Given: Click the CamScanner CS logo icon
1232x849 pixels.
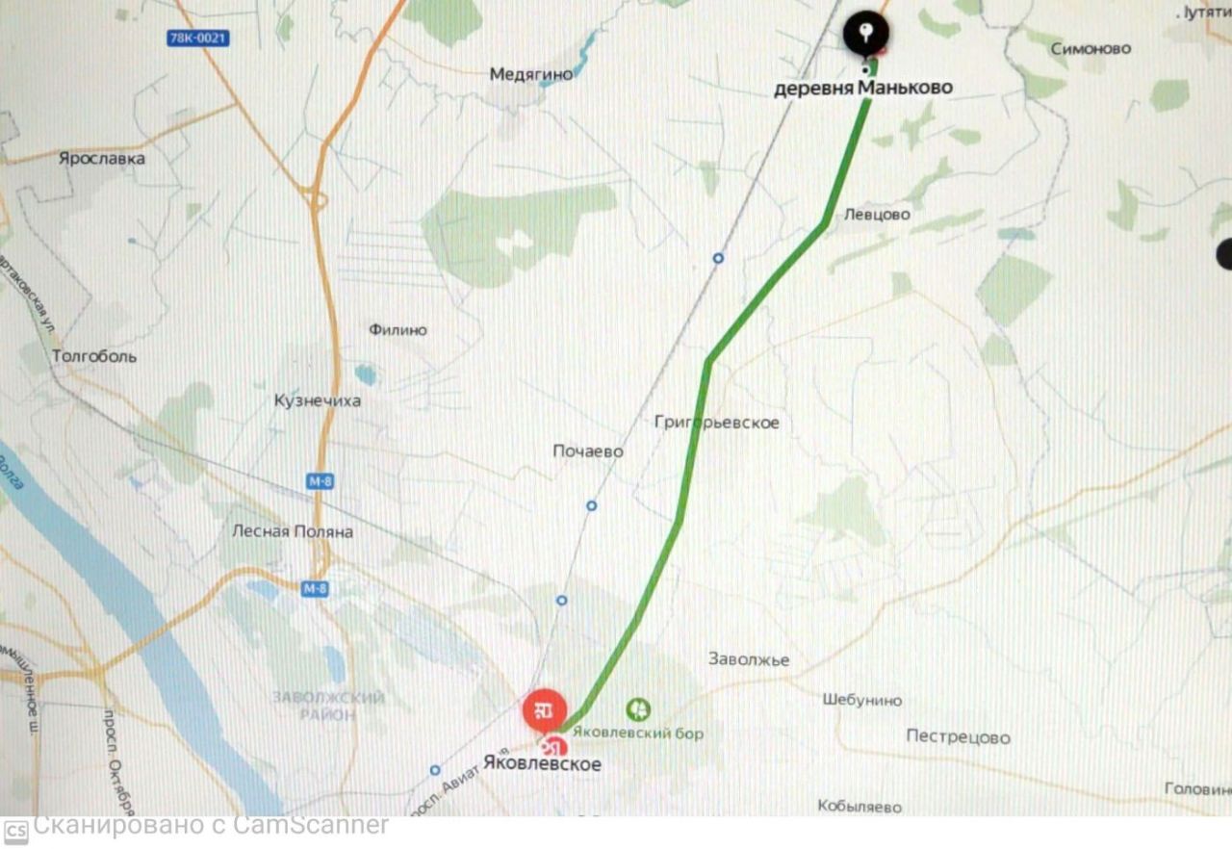Looking at the screenshot, I should point(15,831).
